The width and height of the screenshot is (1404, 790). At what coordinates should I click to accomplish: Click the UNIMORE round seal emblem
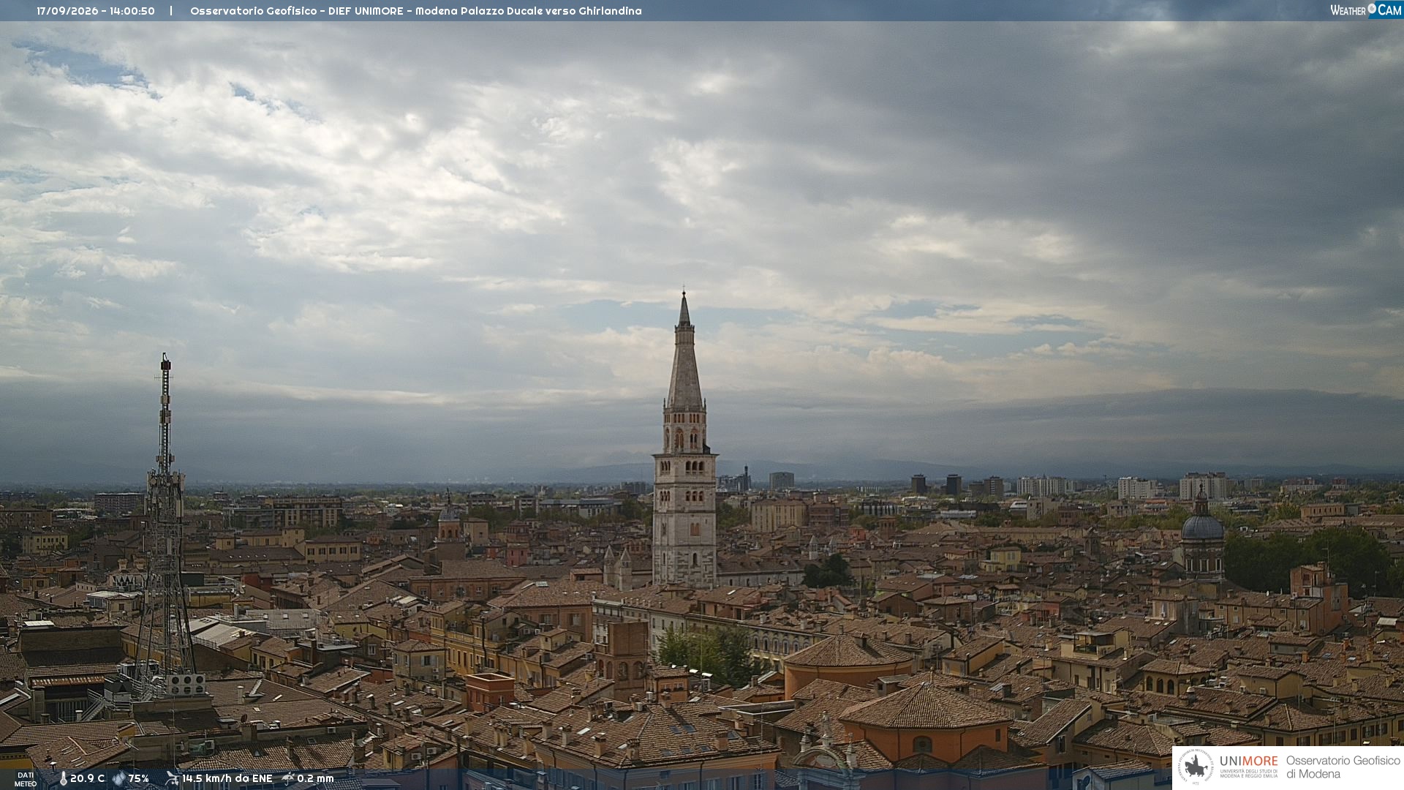pyautogui.click(x=1196, y=767)
